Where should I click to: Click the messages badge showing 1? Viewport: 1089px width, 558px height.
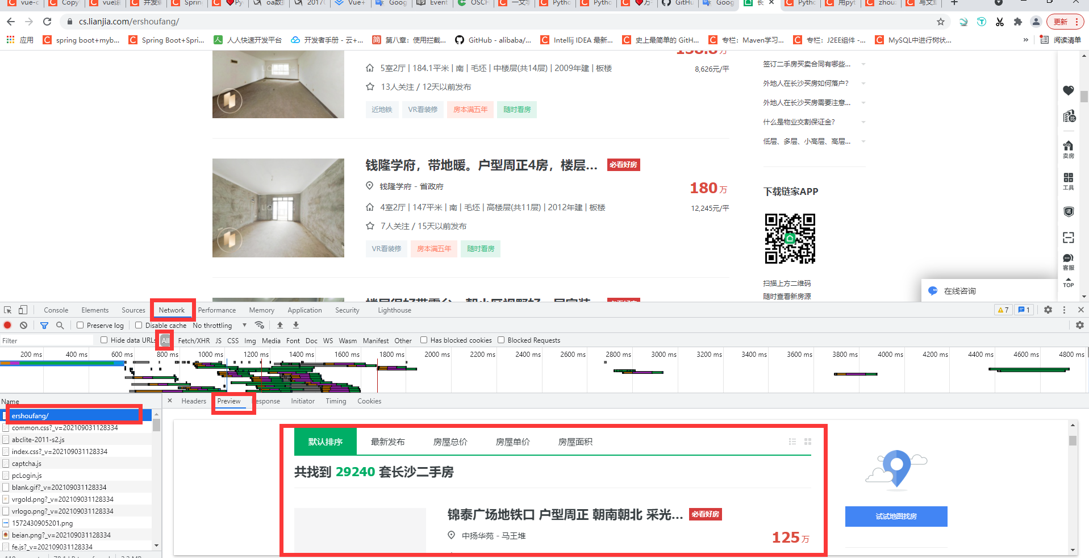[x=1024, y=310]
